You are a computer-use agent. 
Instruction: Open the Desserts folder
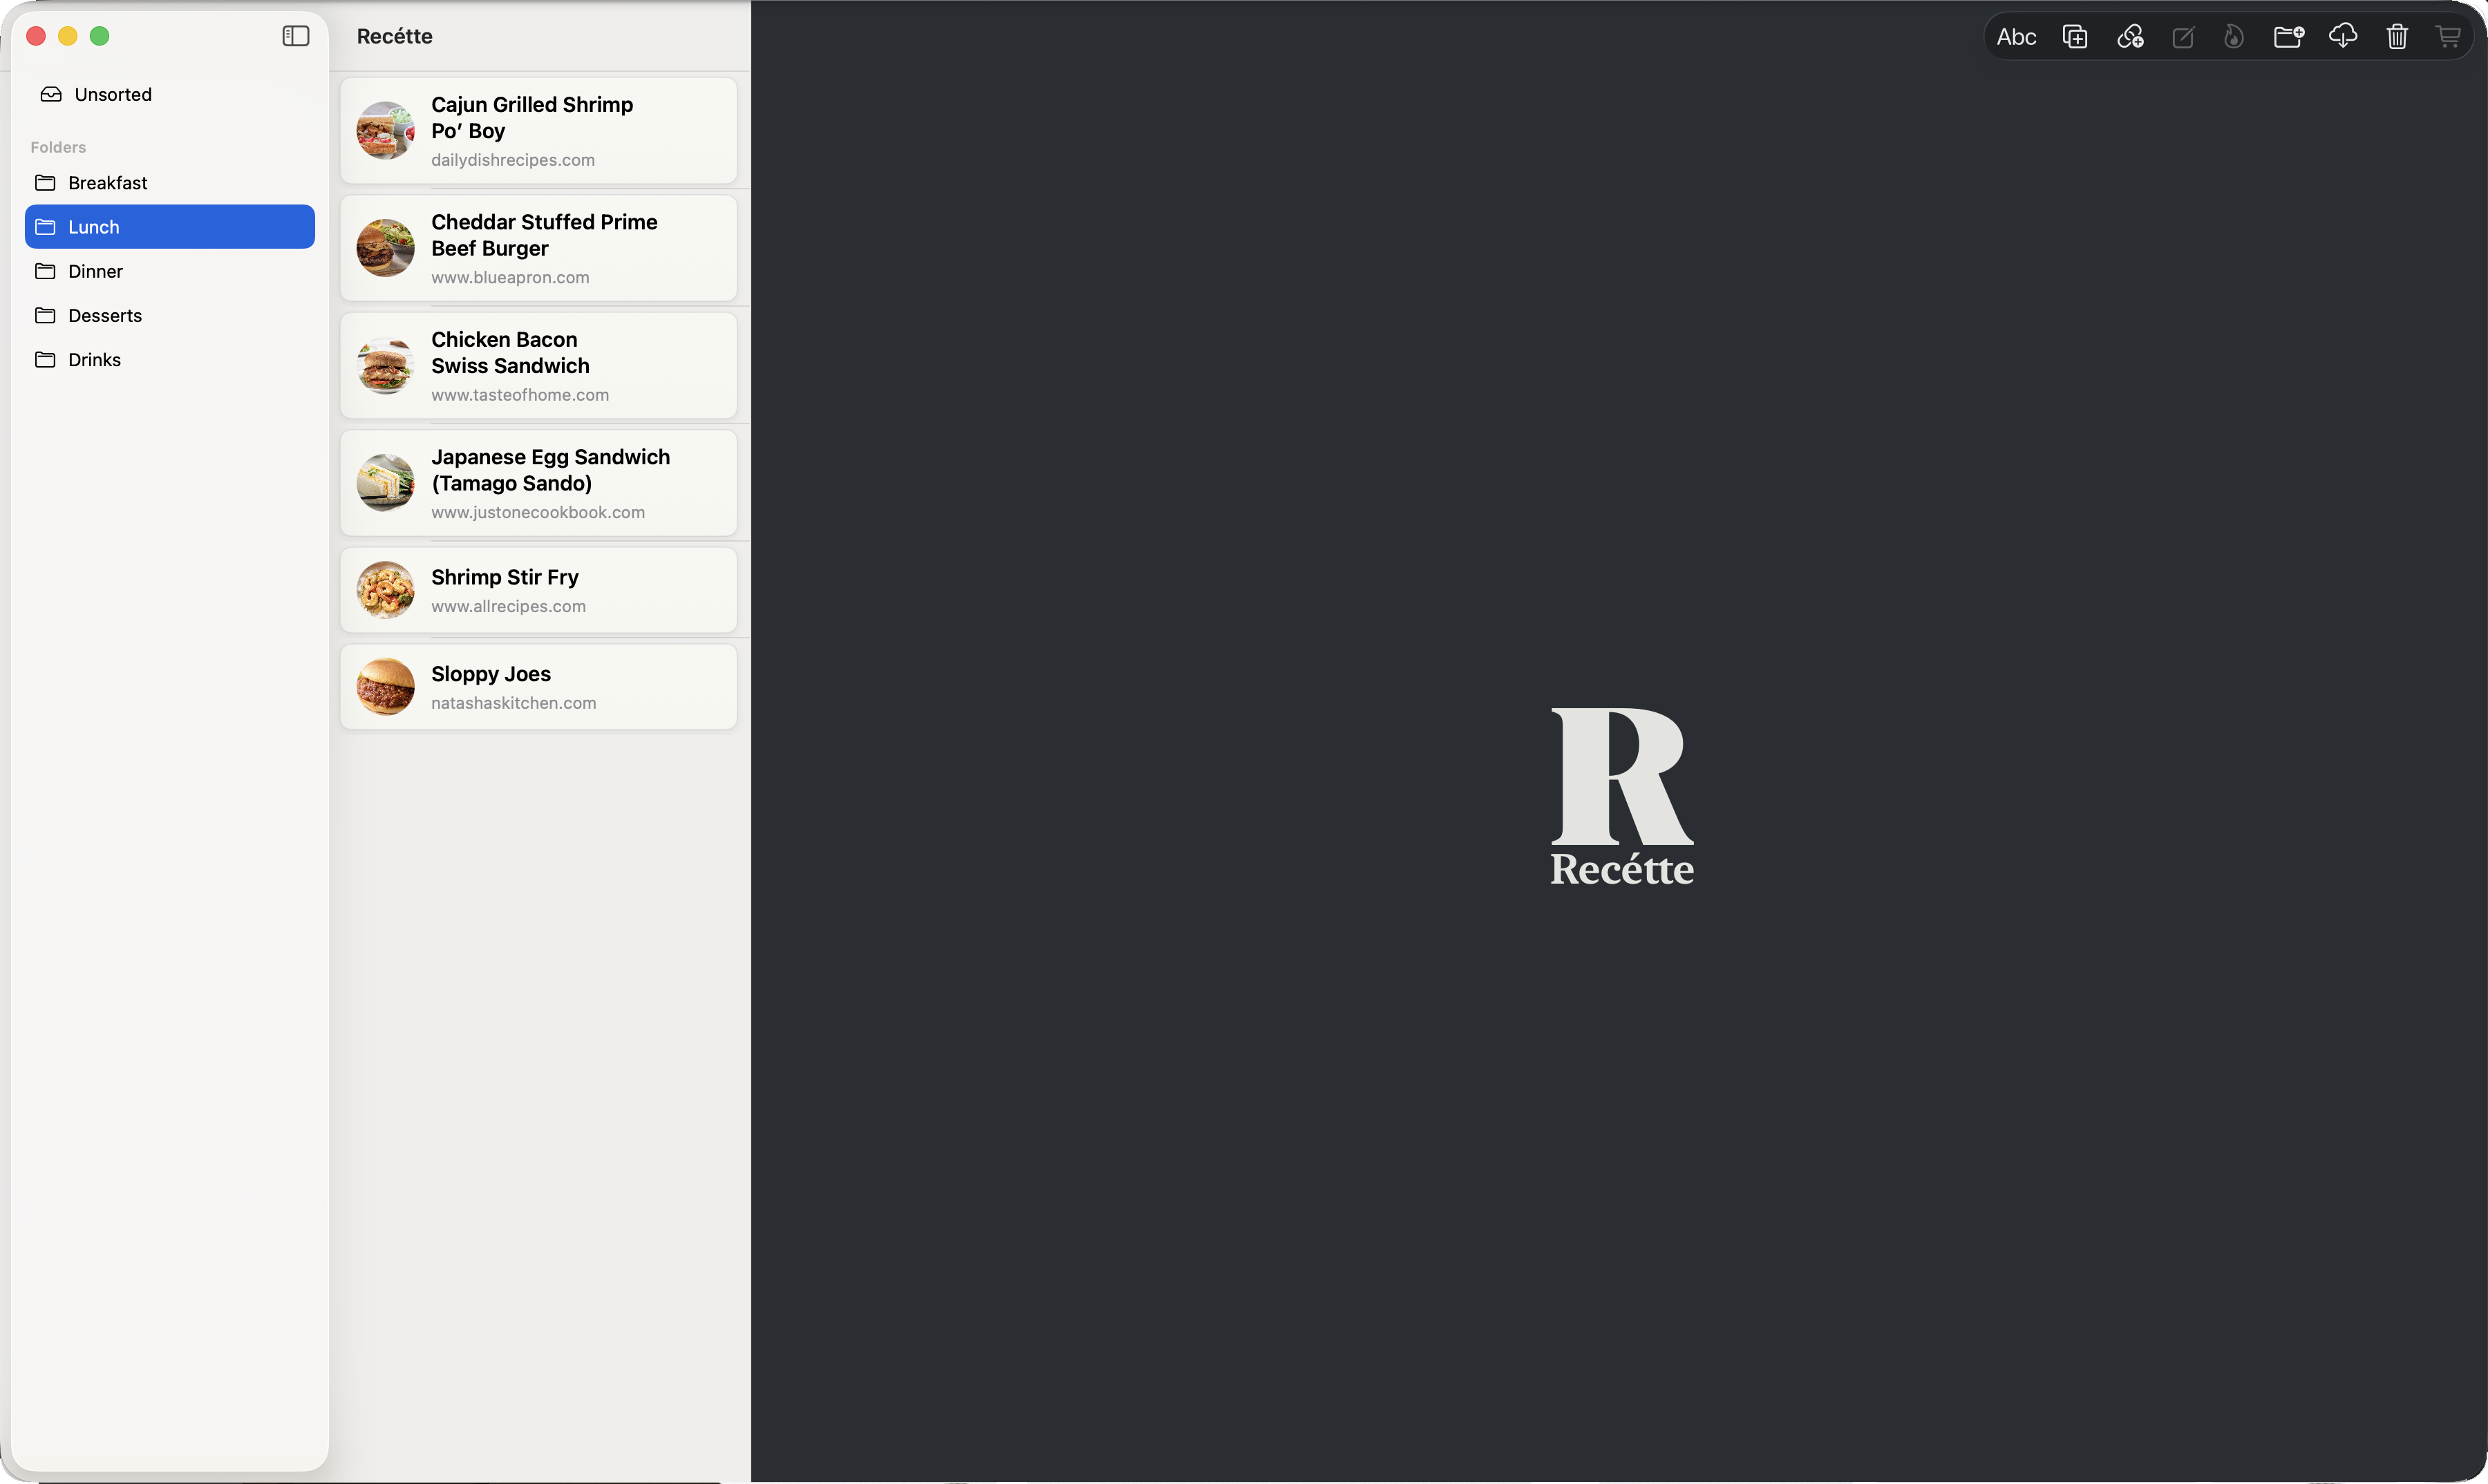(x=104, y=315)
